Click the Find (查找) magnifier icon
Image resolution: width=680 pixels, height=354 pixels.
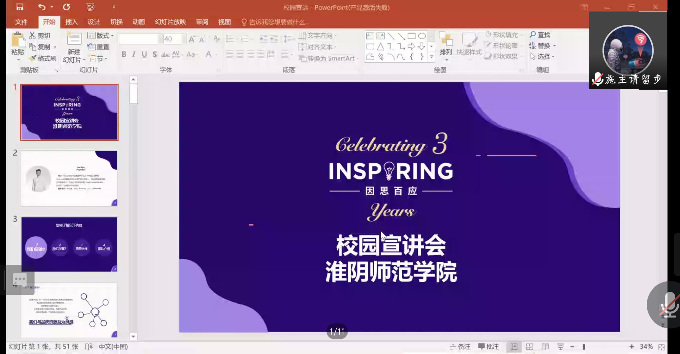tap(533, 35)
